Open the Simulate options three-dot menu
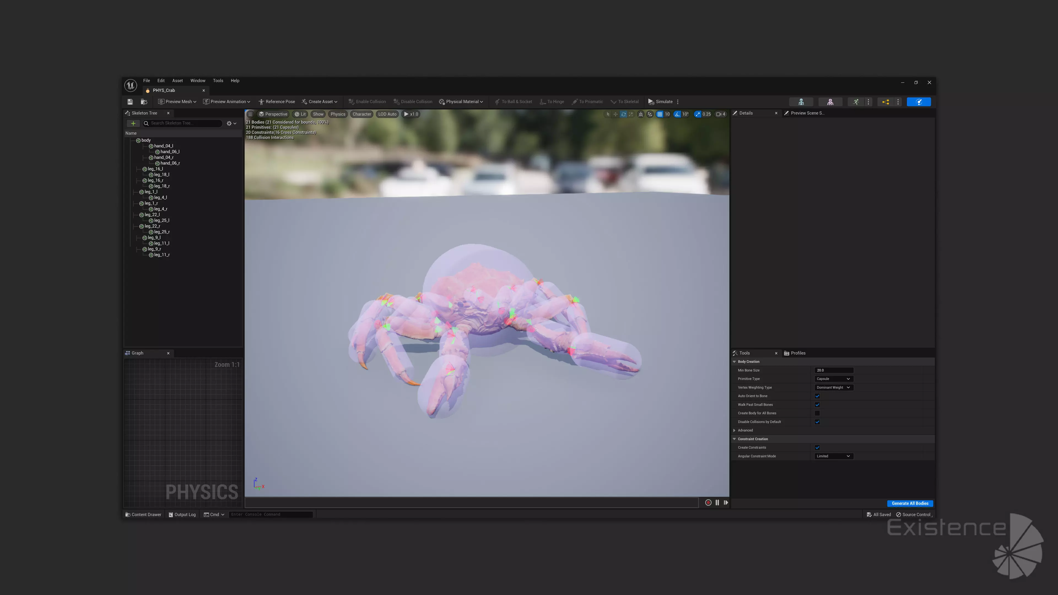 pyautogui.click(x=678, y=102)
